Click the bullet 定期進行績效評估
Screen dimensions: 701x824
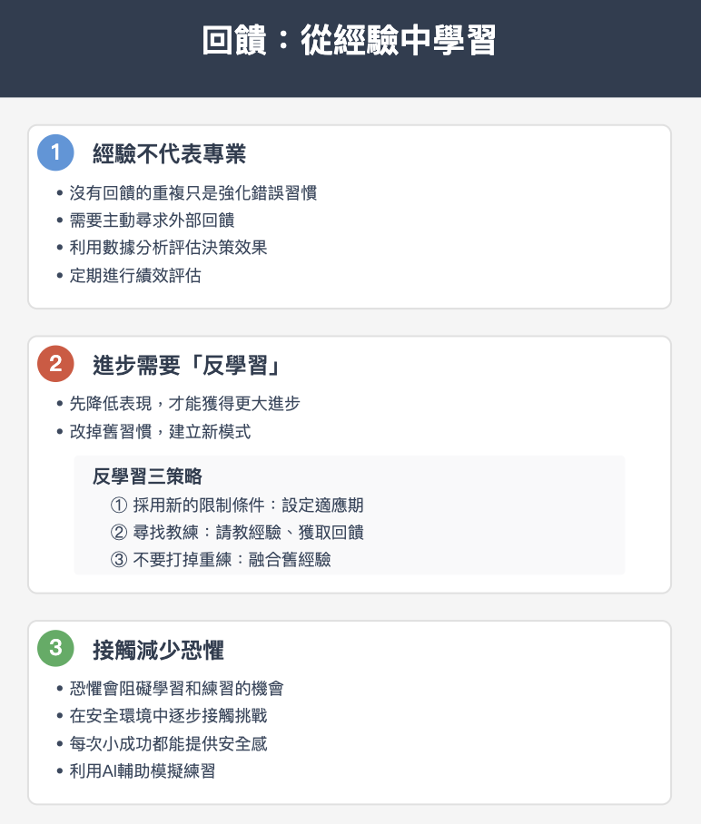[135, 275]
